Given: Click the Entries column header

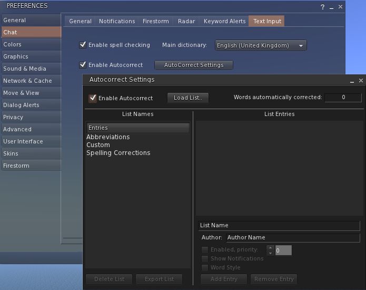Looking at the screenshot, I should point(137,128).
